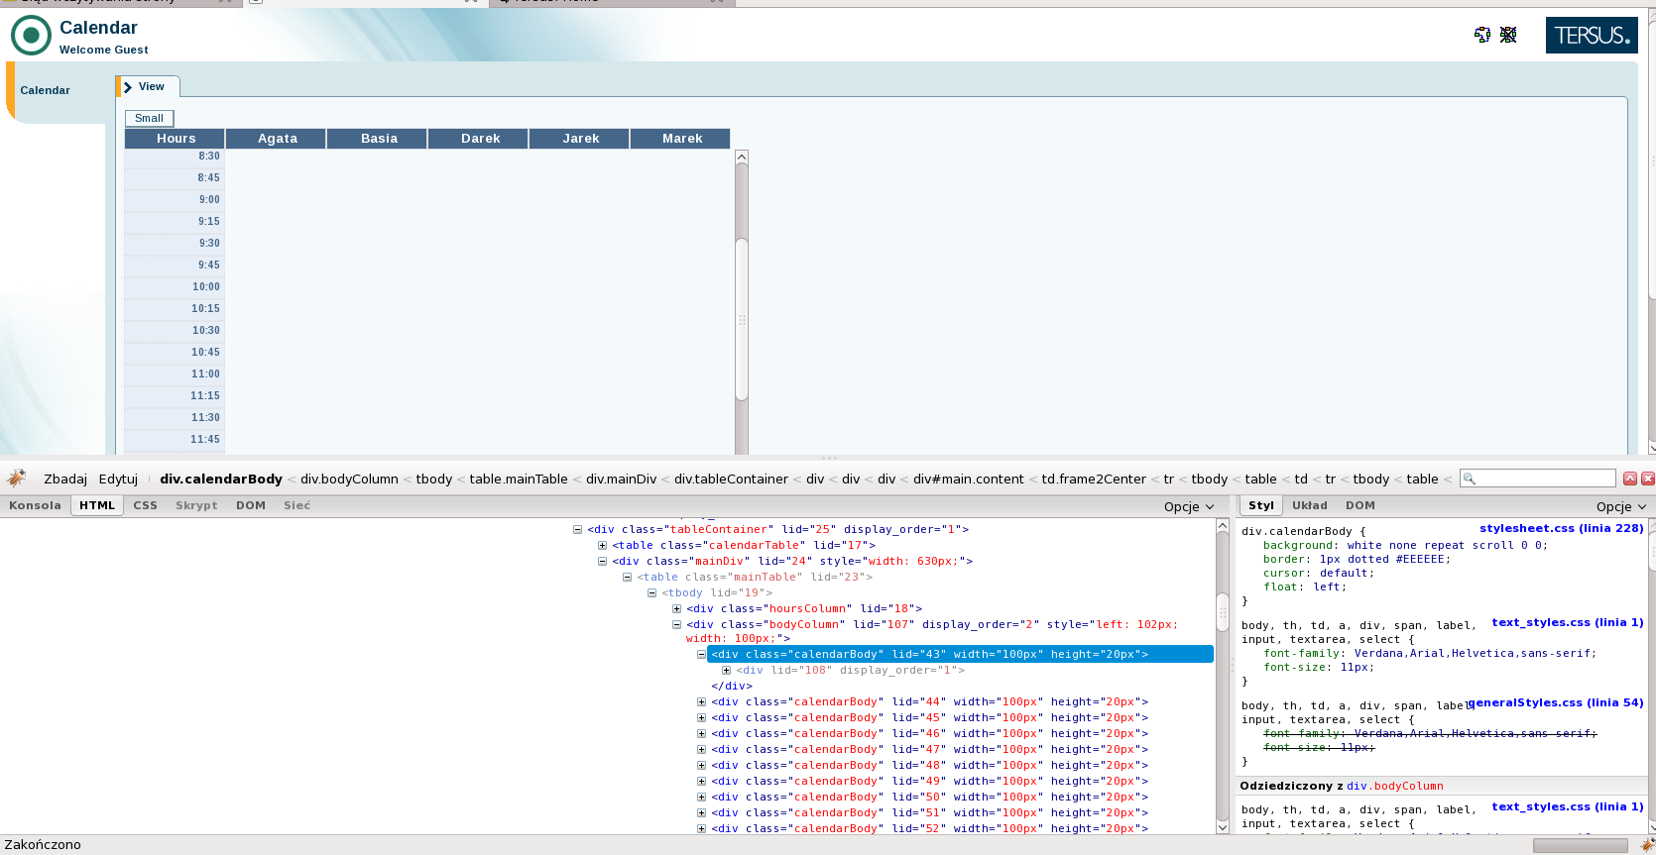This screenshot has width=1656, height=855.
Task: Click the 'cursor: default' style property
Action: (1319, 573)
